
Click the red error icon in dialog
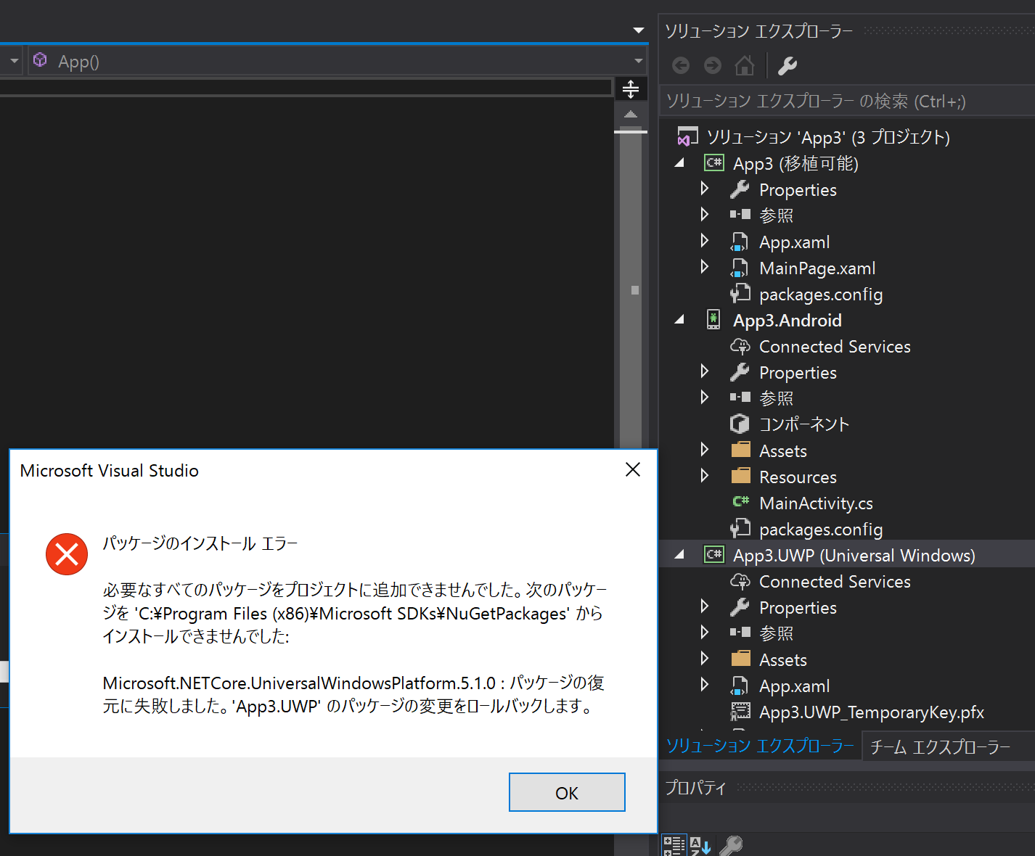coord(67,554)
